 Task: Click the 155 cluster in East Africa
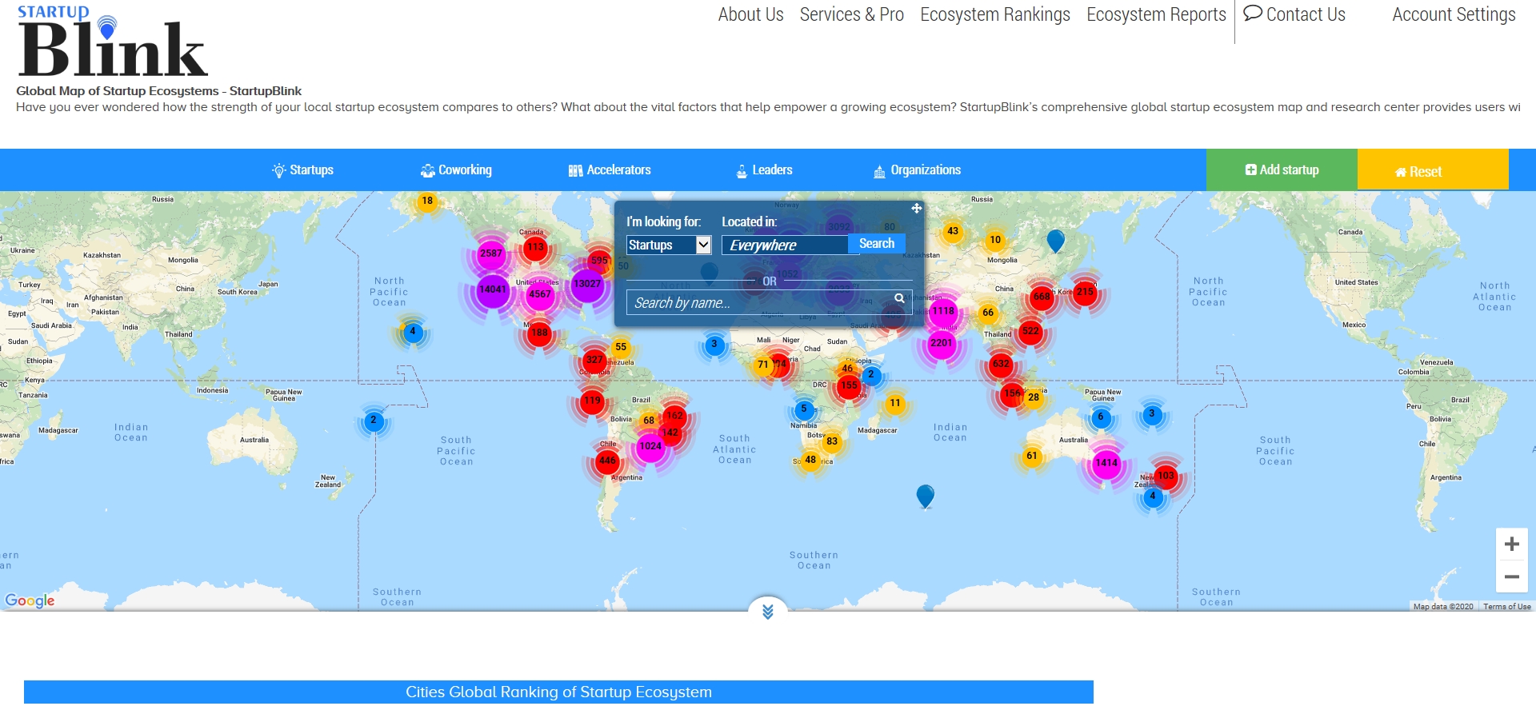point(849,385)
